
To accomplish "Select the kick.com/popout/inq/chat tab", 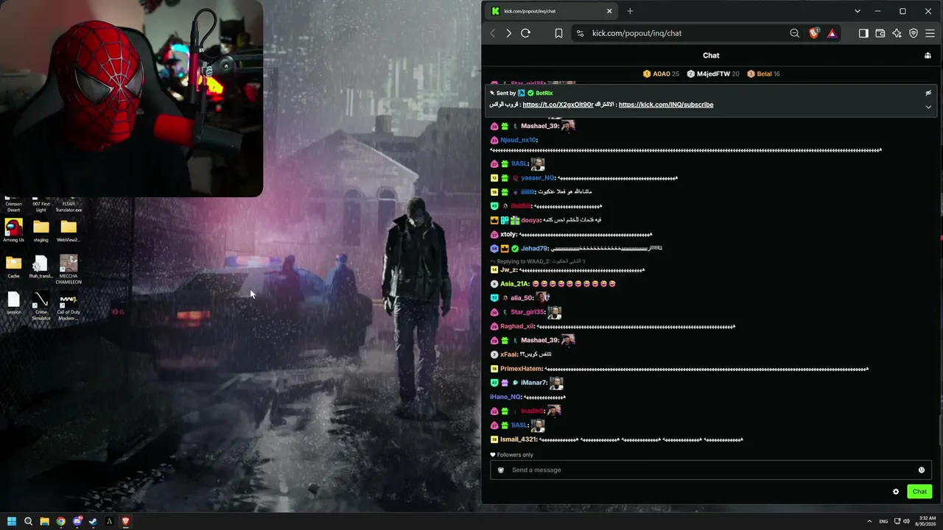I will (x=552, y=11).
